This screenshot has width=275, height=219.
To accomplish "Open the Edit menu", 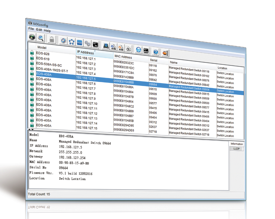I will pyautogui.click(x=39, y=30).
